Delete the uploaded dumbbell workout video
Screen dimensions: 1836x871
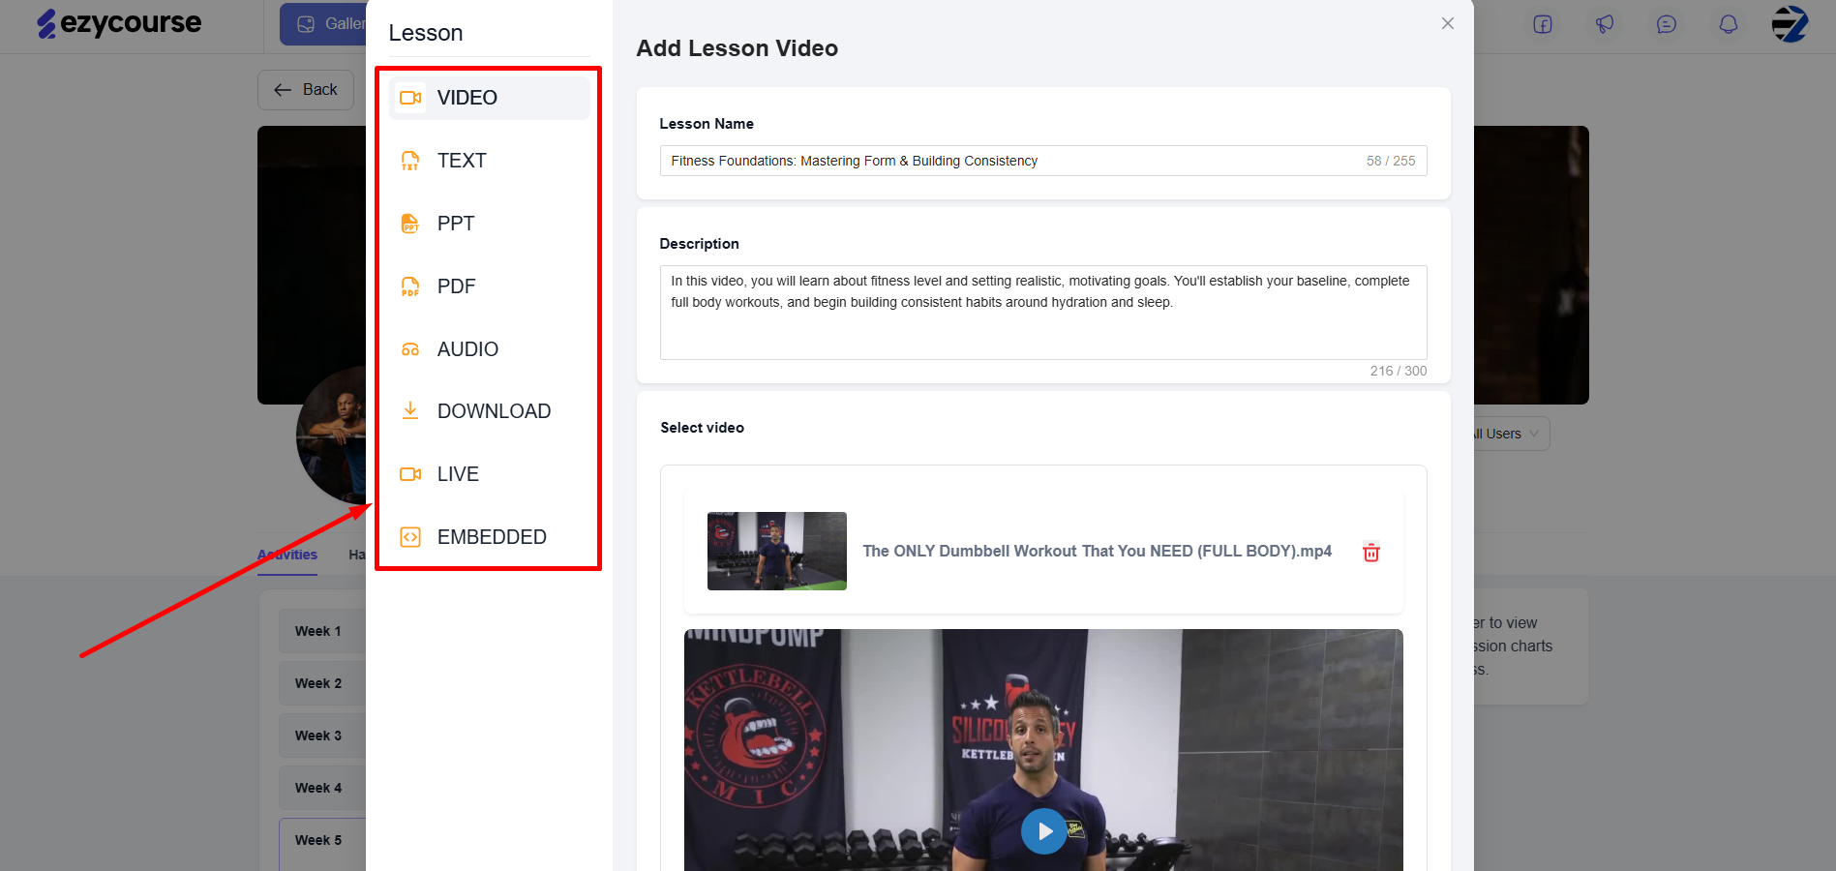(1371, 552)
